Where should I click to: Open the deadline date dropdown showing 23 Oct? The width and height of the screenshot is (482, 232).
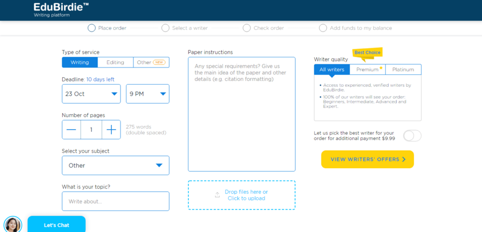pos(92,94)
